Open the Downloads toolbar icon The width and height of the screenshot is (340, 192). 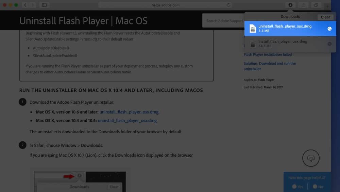pos(290,5)
